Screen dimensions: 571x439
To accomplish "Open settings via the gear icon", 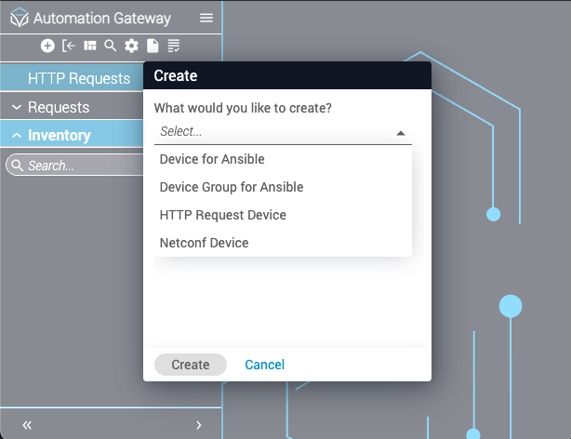I will click(x=131, y=46).
